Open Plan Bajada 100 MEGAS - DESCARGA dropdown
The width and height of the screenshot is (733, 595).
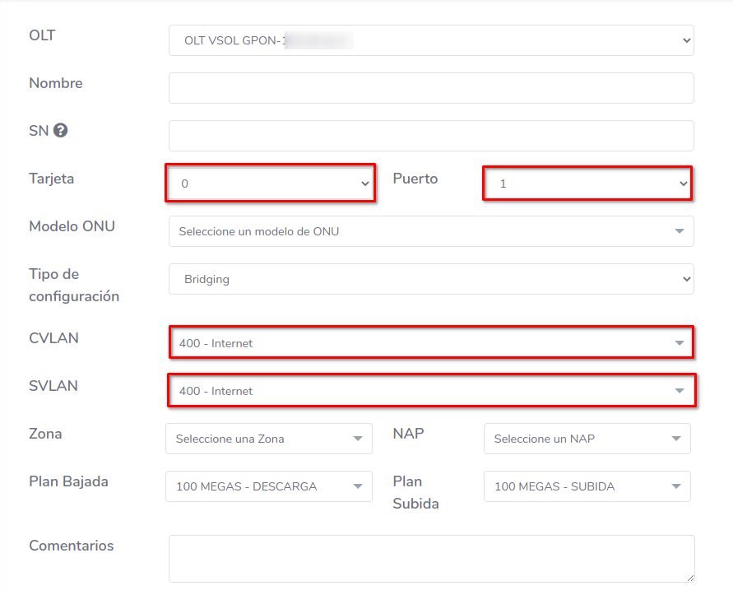click(x=268, y=486)
